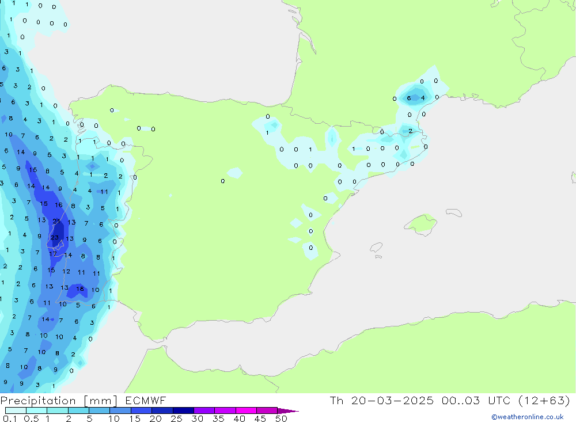Viewport: 576px width, 422px height.
Task: Click the legend label "45"
Action: (x=260, y=419)
